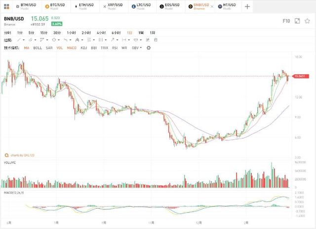Expand the vertical lines tool options
Viewport: 316px width, 229px height.
pyautogui.click(x=106, y=40)
